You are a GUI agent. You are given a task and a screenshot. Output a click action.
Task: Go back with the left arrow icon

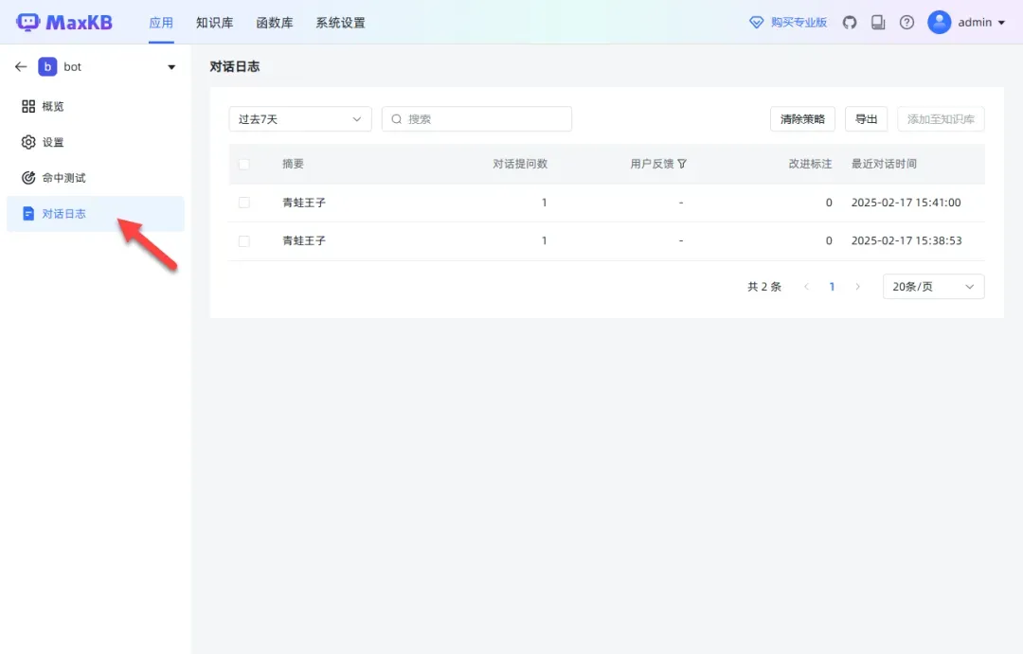21,66
